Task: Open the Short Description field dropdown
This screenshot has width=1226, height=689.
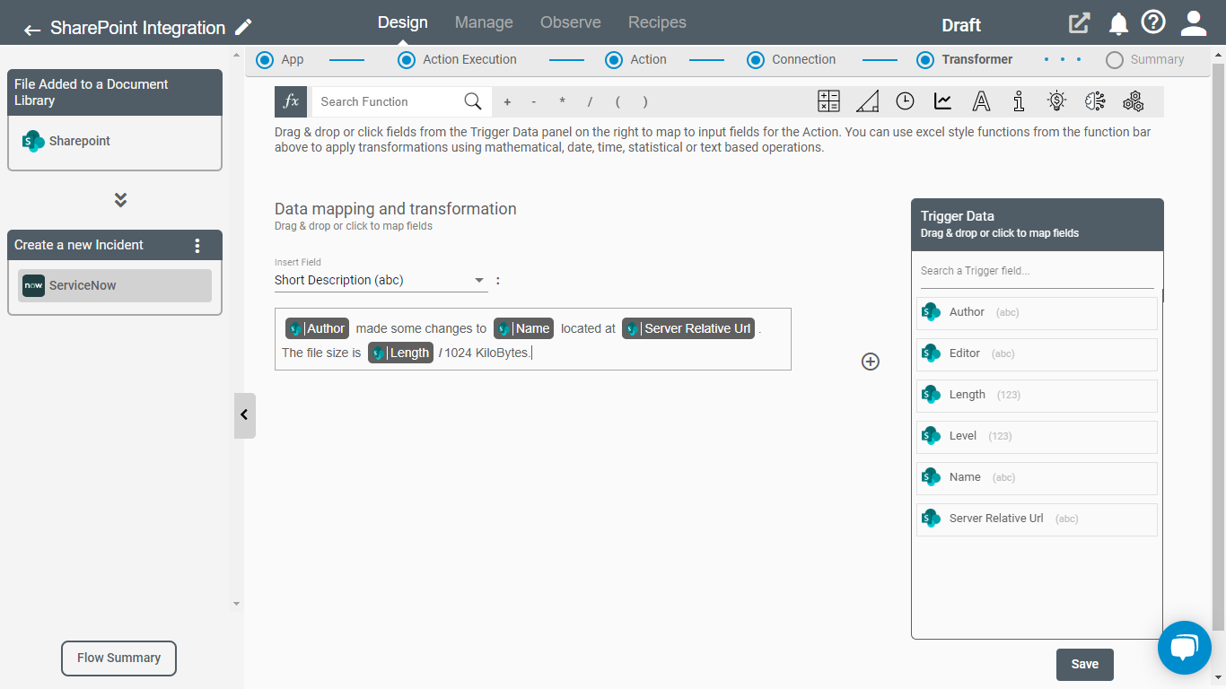Action: (x=381, y=280)
